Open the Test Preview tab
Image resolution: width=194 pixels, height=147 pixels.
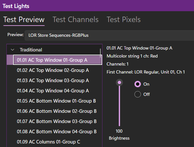pyautogui.click(x=24, y=19)
